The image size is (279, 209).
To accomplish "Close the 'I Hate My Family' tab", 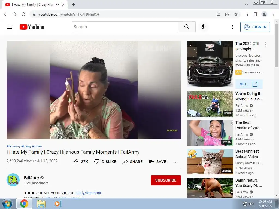I will pyautogui.click(x=63, y=5).
